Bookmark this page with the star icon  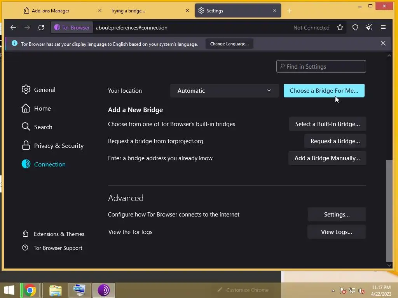click(340, 28)
